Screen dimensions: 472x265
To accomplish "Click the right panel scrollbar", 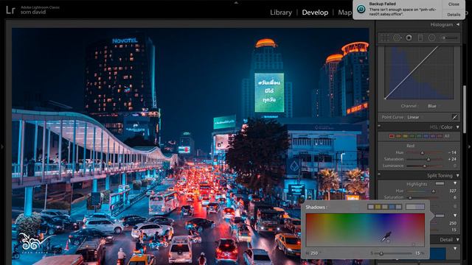I will coord(465,110).
